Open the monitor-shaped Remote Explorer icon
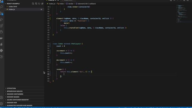 pos(1,32)
